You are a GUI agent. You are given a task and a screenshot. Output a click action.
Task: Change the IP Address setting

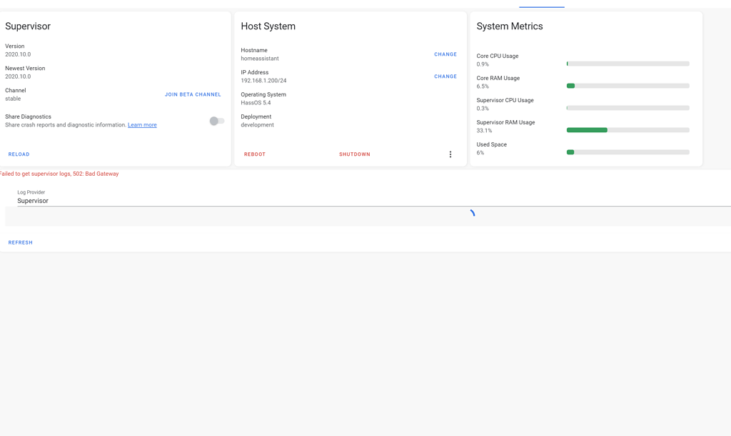[445, 76]
